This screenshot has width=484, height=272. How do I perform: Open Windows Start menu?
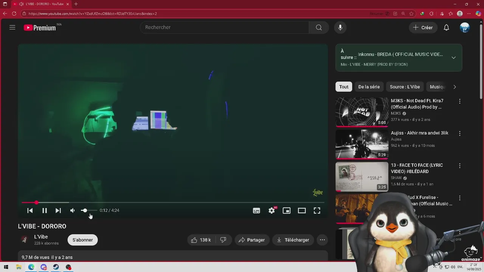6,267
